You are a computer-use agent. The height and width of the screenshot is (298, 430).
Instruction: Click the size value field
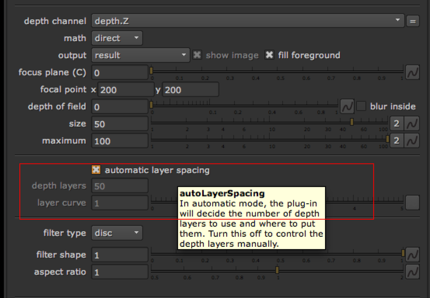(x=120, y=124)
